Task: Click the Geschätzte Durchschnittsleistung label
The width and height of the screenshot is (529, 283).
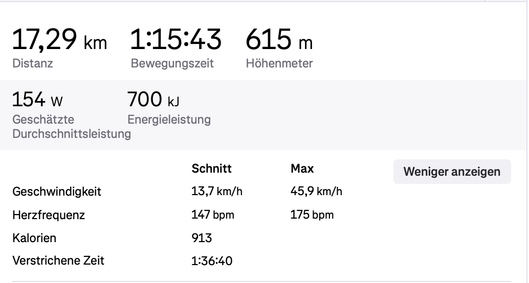Action: pyautogui.click(x=71, y=127)
